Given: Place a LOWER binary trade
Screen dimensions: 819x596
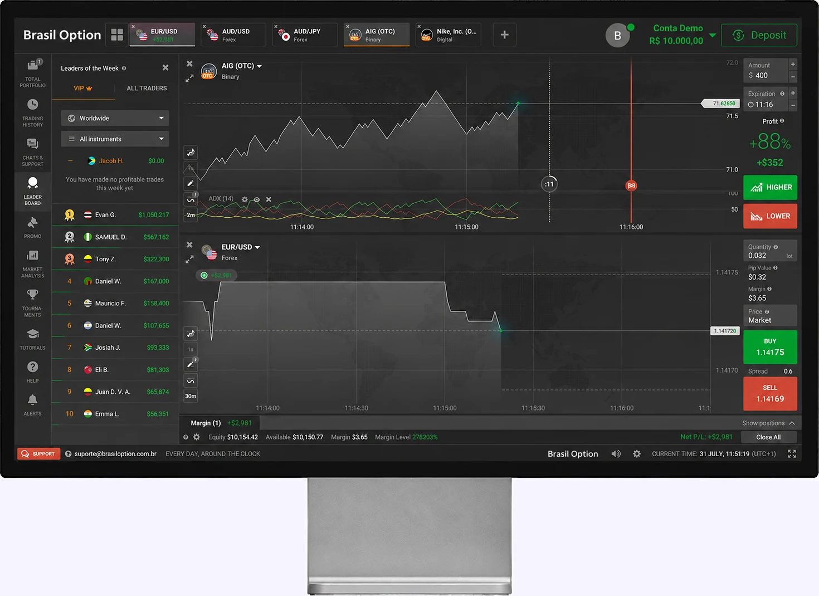Looking at the screenshot, I should [x=770, y=216].
